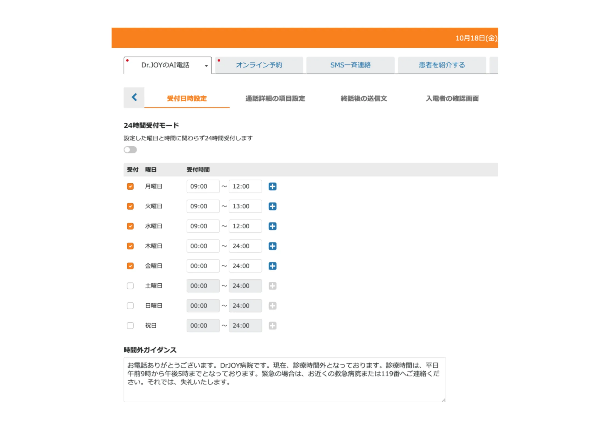The image size is (592, 444).
Task: Add a time slot for Friday (金曜日)
Action: coord(272,266)
